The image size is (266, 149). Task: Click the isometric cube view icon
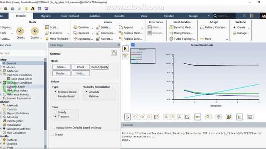pyautogui.click(x=219, y=117)
